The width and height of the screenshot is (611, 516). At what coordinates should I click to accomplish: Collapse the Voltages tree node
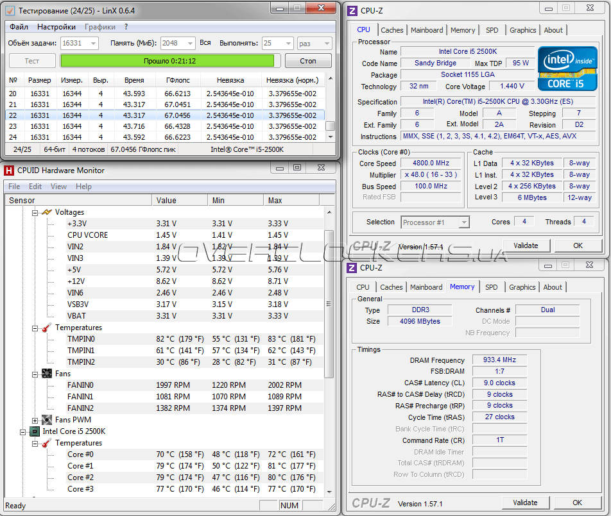35,212
